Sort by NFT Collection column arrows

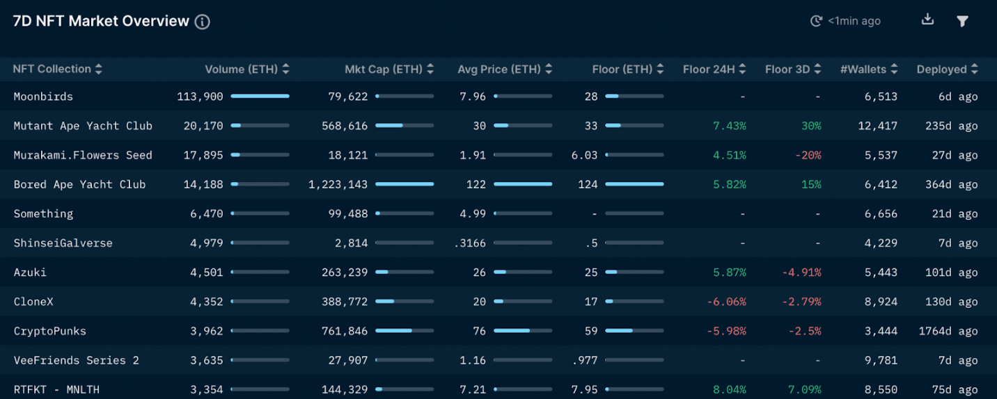pyautogui.click(x=99, y=70)
